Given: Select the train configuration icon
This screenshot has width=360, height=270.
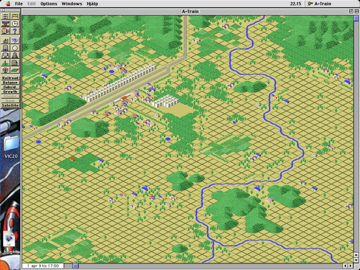Looking at the screenshot, I should [5, 31].
